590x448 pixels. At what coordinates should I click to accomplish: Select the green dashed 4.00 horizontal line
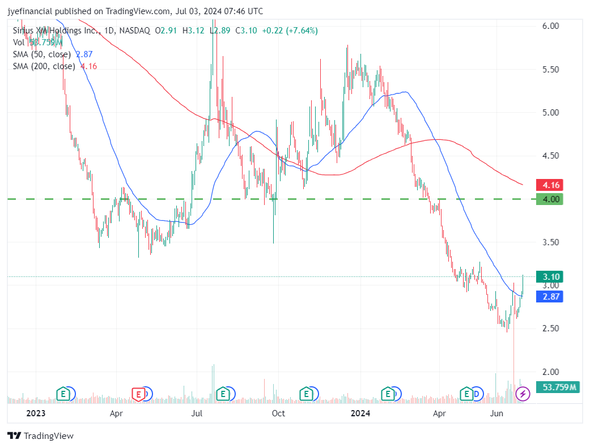pyautogui.click(x=271, y=199)
